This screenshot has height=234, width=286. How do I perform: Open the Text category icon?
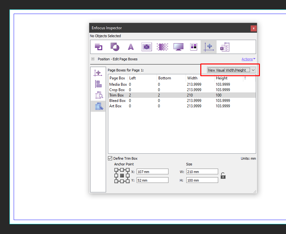click(131, 47)
